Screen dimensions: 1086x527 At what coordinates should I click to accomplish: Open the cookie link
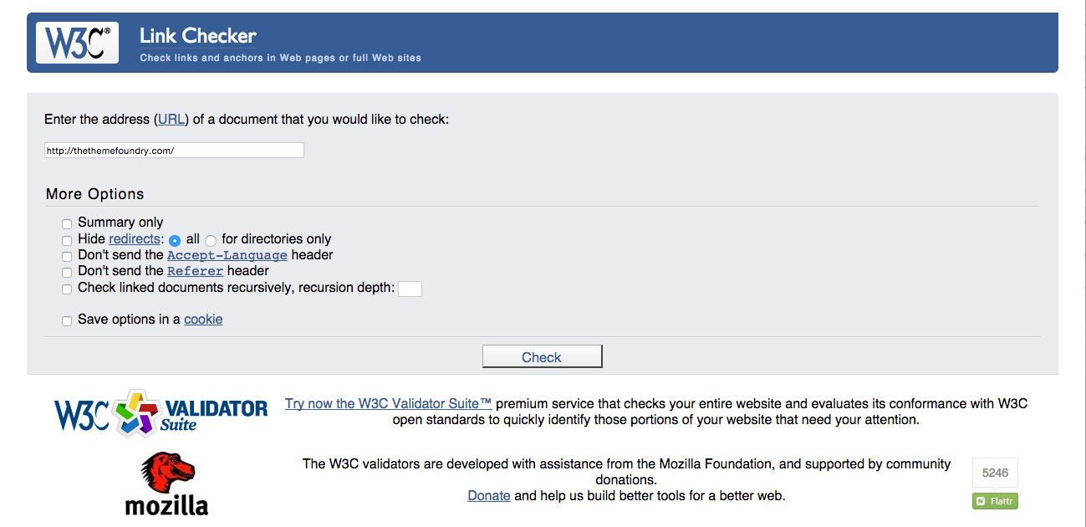(x=203, y=319)
